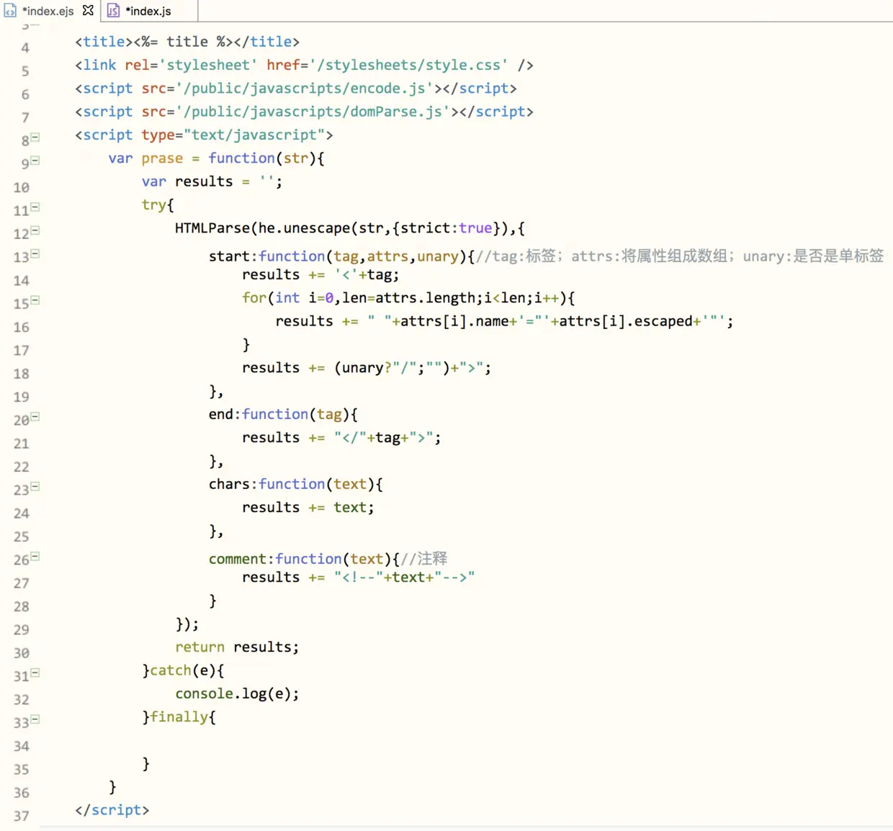This screenshot has height=831, width=893.
Task: Click line number 22 in the gutter
Action: tap(22, 467)
